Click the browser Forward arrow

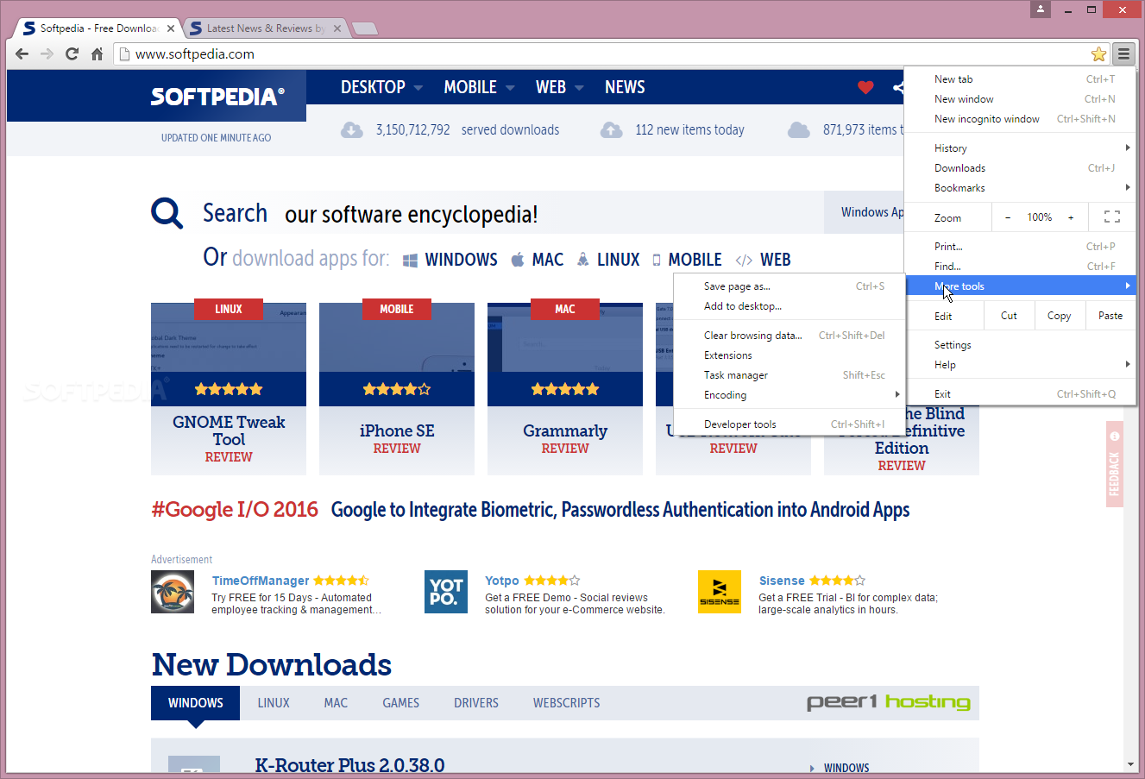(47, 54)
